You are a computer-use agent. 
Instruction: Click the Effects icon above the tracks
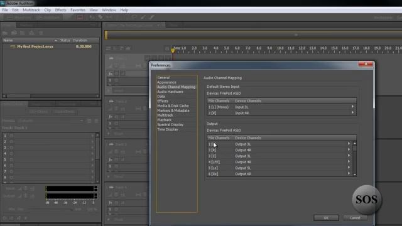(115, 48)
